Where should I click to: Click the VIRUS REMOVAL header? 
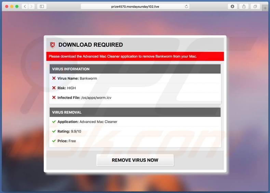pos(135,112)
